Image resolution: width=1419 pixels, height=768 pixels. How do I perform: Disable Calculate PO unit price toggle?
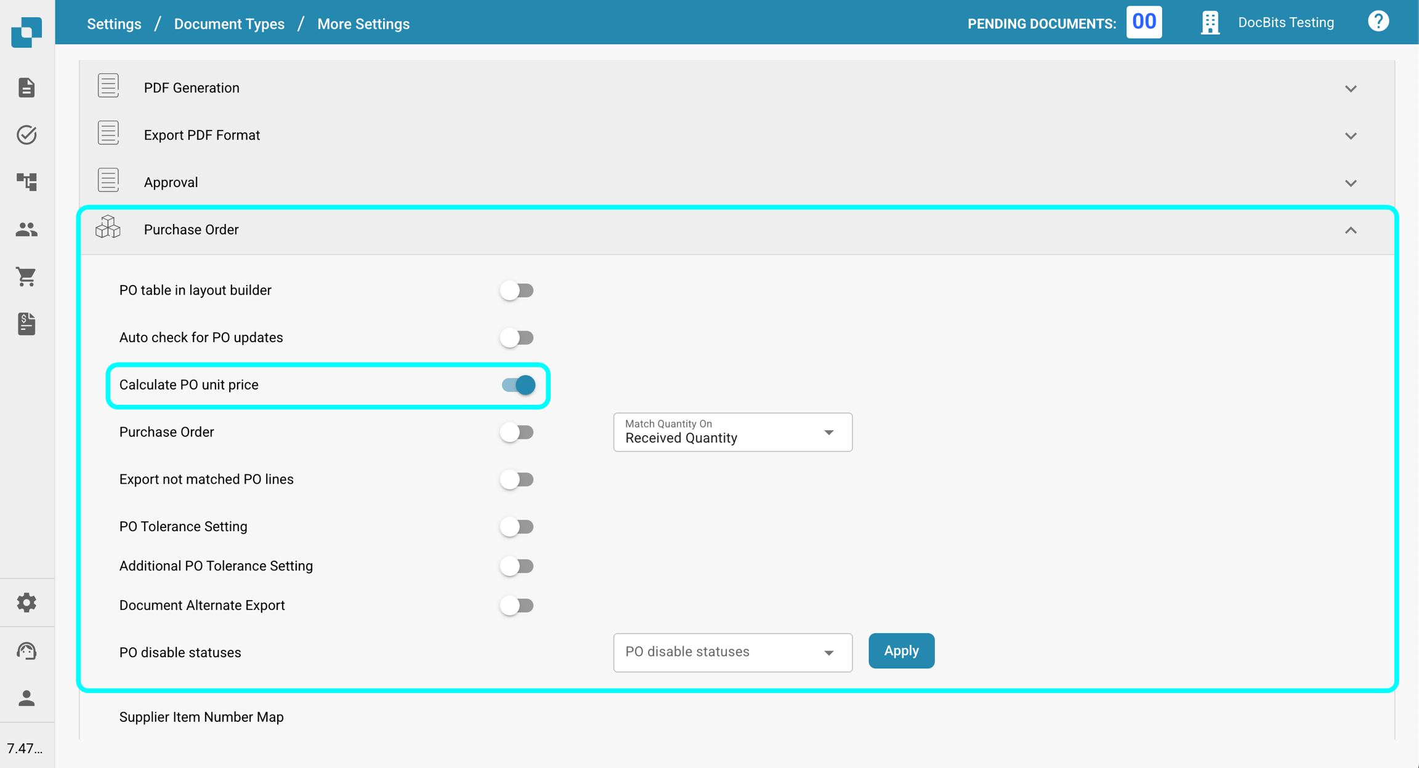tap(518, 385)
